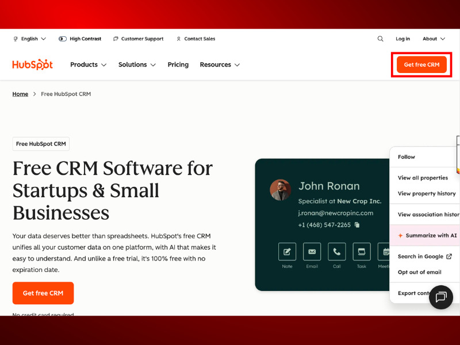
Task: Select Follow in the context menu
Action: pos(424,157)
